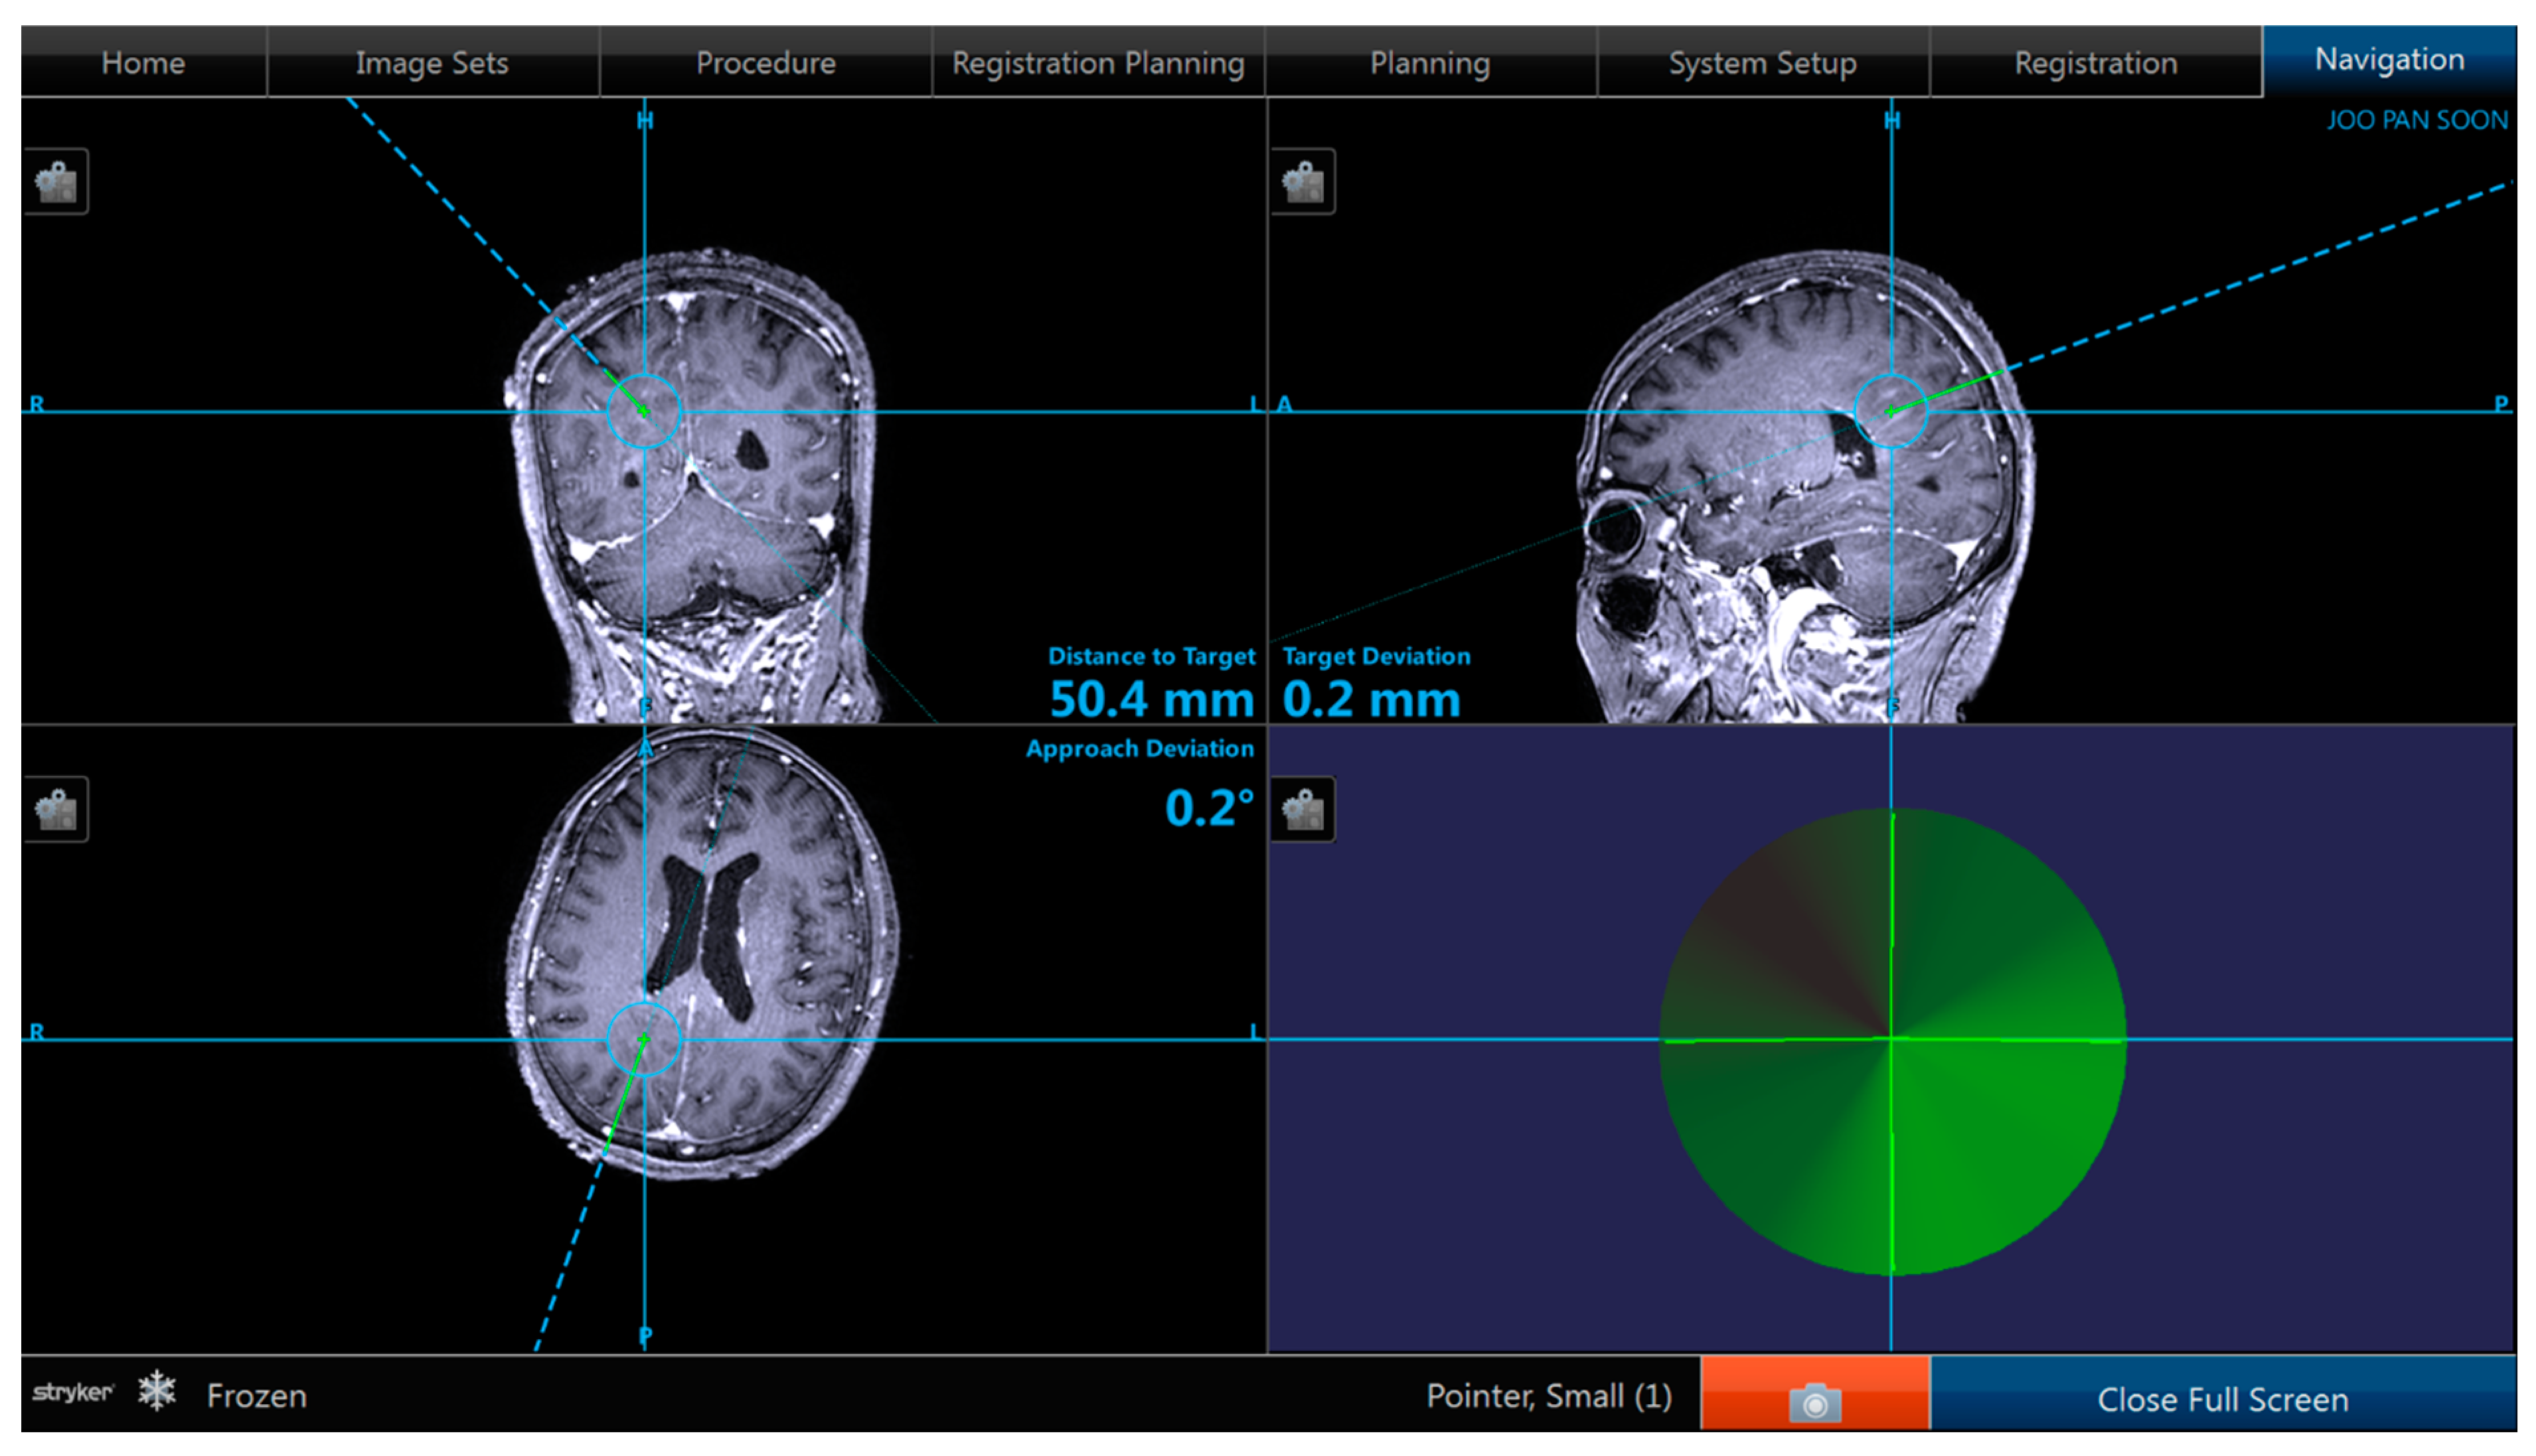The width and height of the screenshot is (2536, 1456).
Task: Click the target circle in coronal view
Action: 644,411
